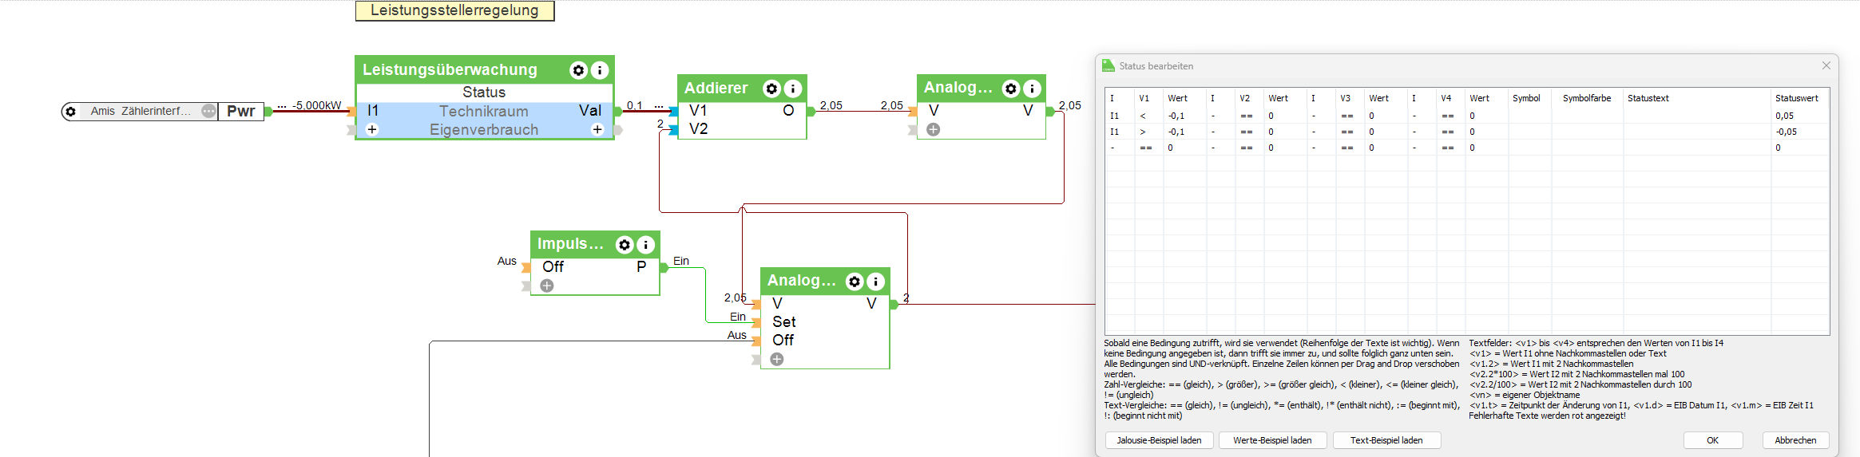Screen dimensions: 1860x457
Task: Click ellipsis icon on Amis Zählerinterface input
Action: (x=208, y=111)
